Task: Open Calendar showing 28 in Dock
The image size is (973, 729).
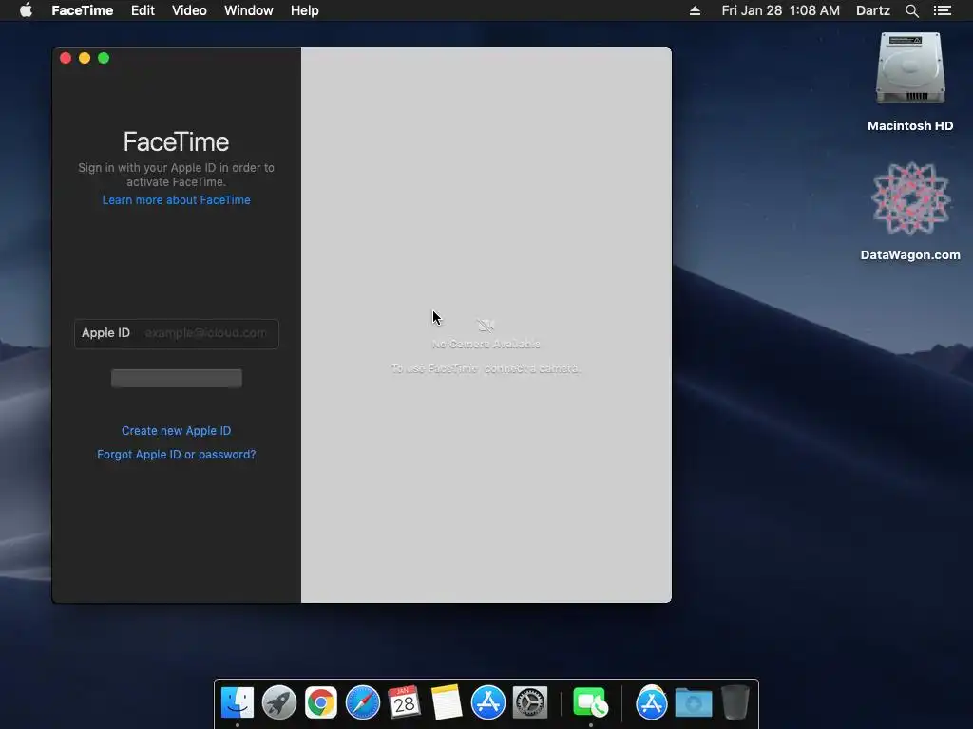Action: [405, 703]
